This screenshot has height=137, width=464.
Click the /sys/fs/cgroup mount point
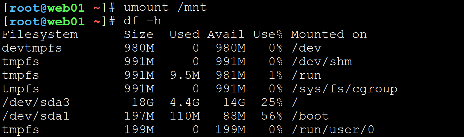[x=344, y=89]
